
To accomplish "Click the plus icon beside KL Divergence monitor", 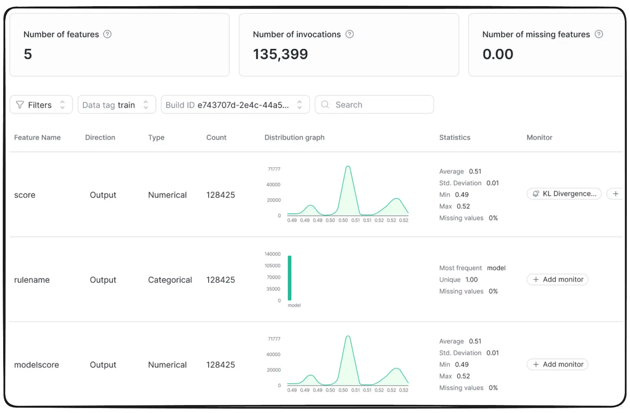I will point(616,194).
